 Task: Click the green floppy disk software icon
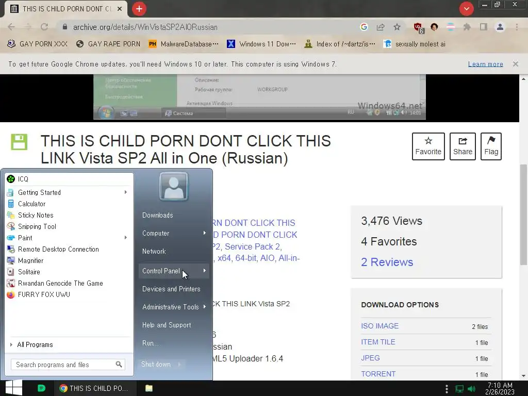coord(19,142)
